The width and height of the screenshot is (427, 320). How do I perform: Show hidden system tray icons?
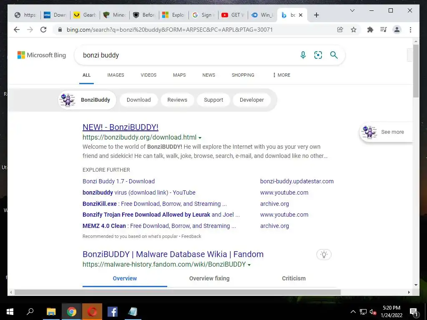(x=353, y=312)
